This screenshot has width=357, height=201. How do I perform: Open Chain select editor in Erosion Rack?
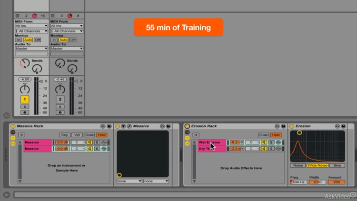pyautogui.click(x=263, y=135)
